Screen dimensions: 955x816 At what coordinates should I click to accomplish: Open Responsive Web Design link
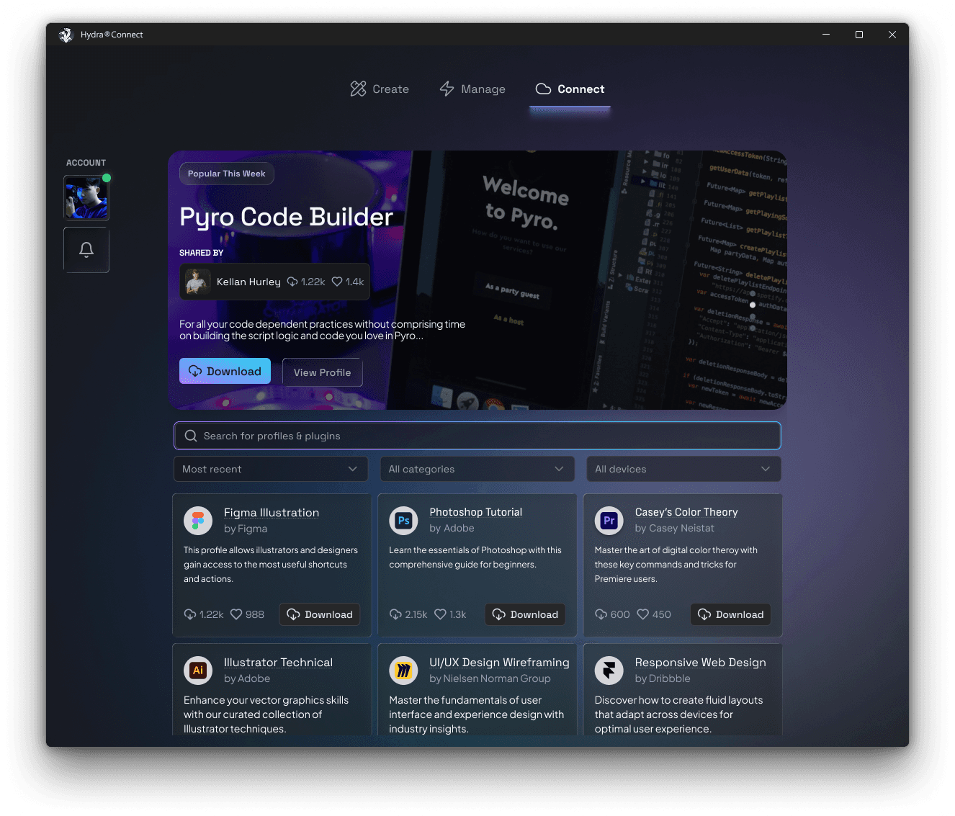pyautogui.click(x=700, y=662)
